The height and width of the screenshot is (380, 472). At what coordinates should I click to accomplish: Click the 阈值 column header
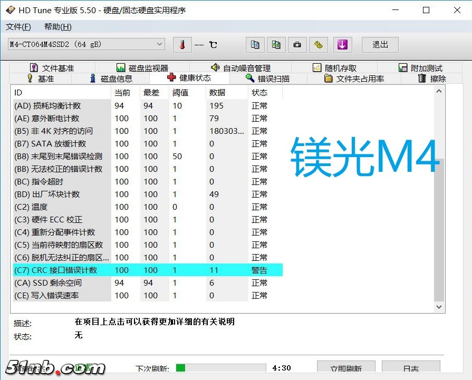188,92
